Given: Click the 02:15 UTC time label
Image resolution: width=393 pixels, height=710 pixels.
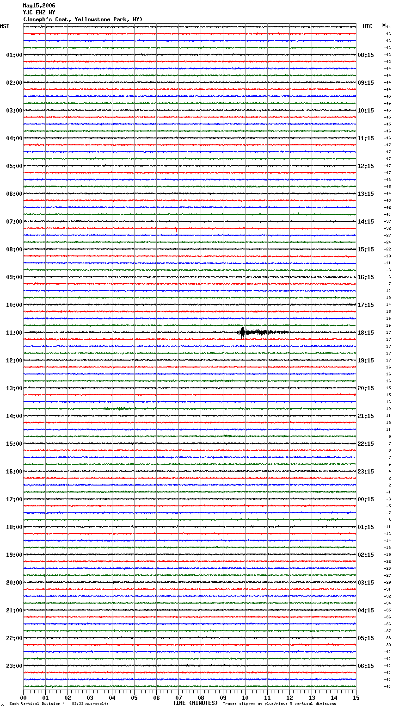Looking at the screenshot, I should click(x=366, y=555).
